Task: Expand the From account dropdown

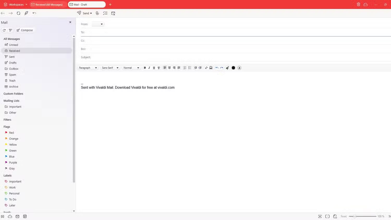Action: [x=98, y=24]
